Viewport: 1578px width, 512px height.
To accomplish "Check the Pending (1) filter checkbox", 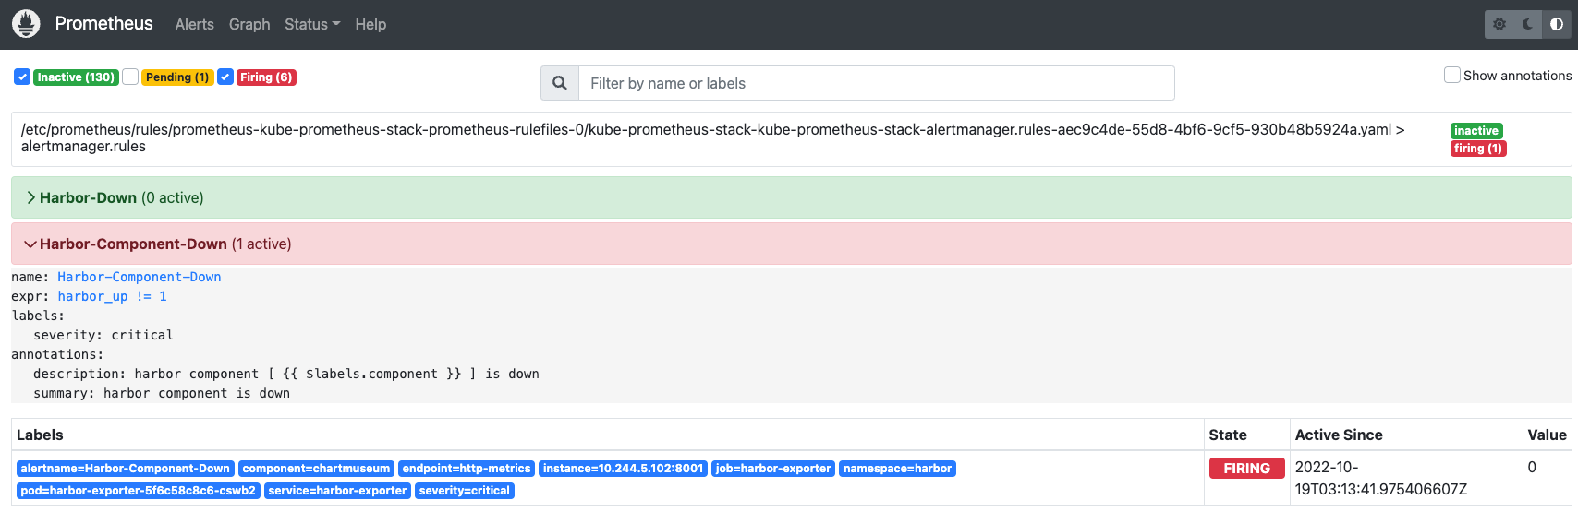I will [x=130, y=77].
